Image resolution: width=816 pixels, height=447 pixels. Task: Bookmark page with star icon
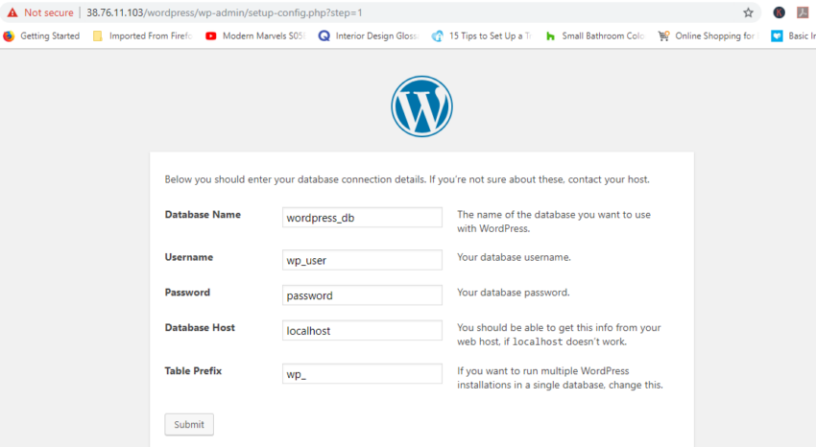pos(748,13)
